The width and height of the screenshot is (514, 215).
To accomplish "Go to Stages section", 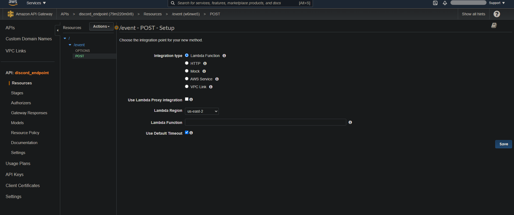I will point(17,93).
